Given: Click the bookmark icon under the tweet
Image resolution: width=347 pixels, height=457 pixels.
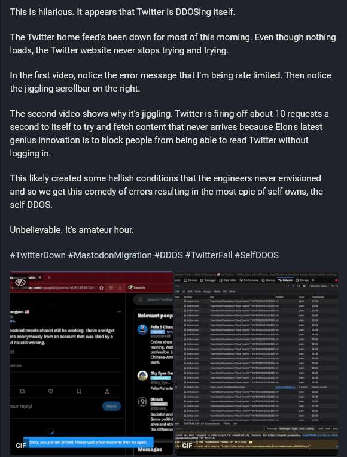Looking at the screenshot, I should [x=79, y=391].
